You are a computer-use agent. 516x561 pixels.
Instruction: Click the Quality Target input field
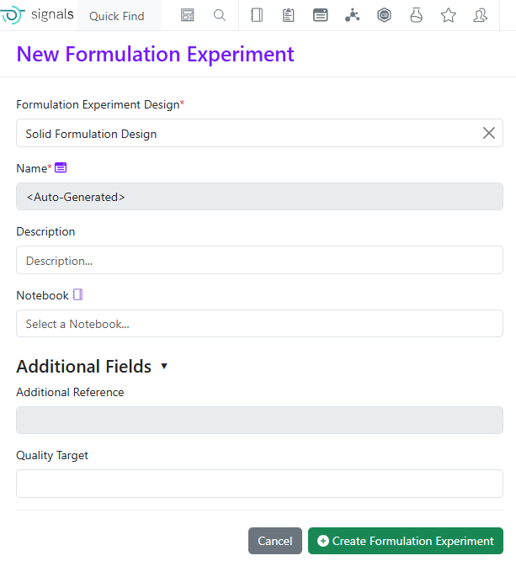tap(259, 484)
